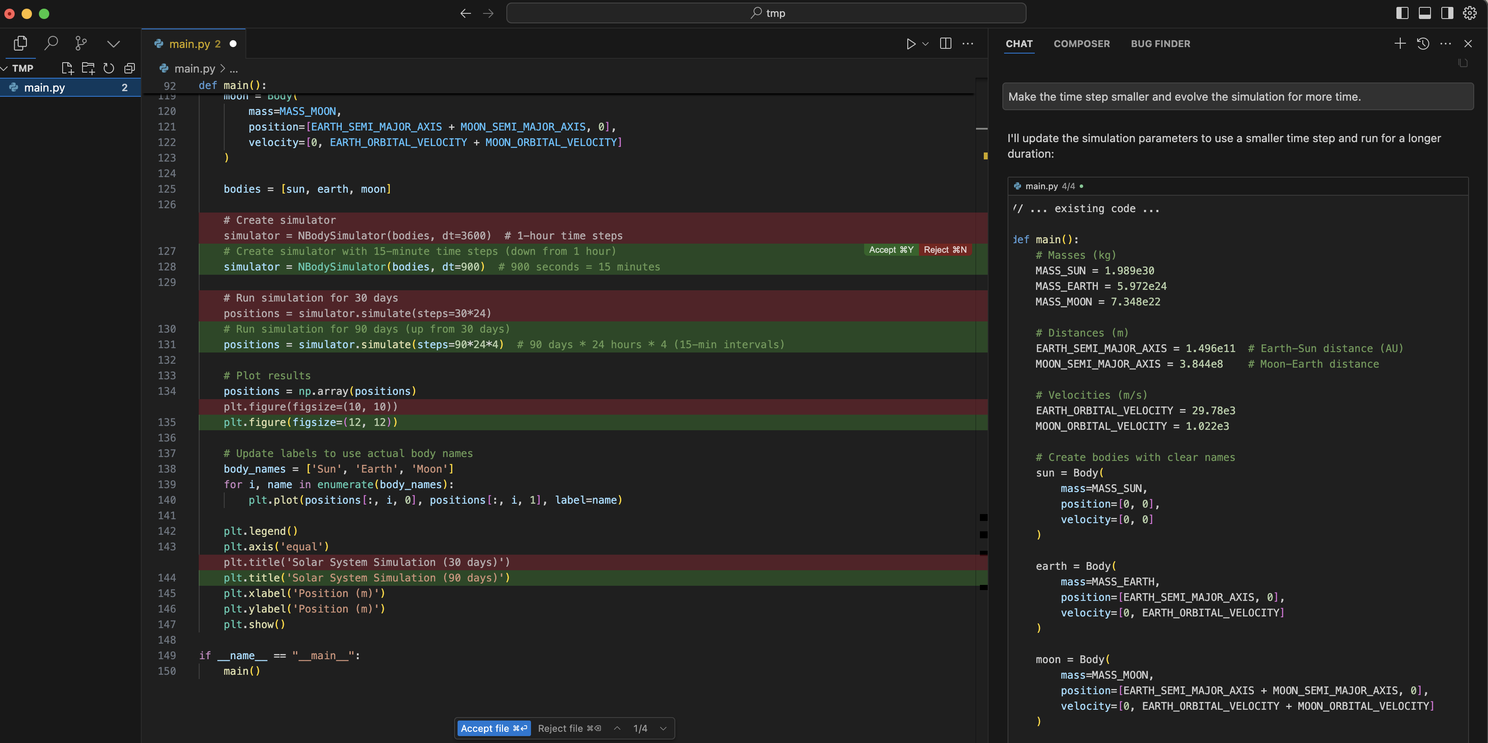This screenshot has width=1488, height=743.
Task: Click MASS_SUN = 1.989e30 in chat code
Action: pyautogui.click(x=1095, y=271)
